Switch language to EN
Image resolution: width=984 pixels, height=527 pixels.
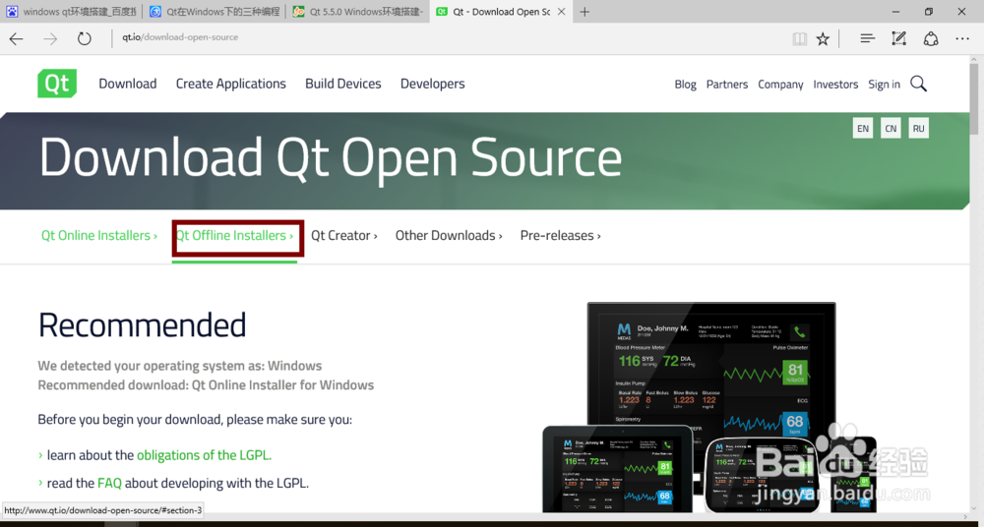point(863,128)
